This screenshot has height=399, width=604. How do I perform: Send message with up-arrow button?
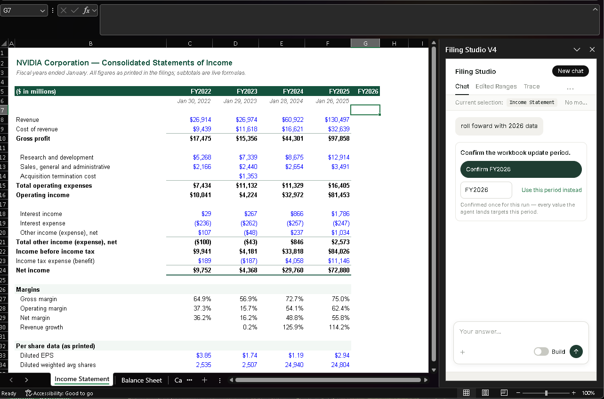(x=576, y=351)
